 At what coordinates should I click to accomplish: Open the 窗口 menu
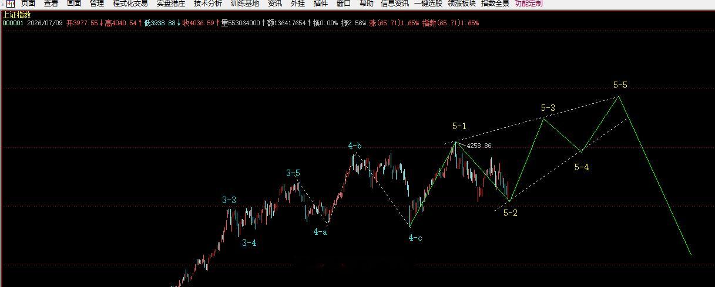[x=344, y=3]
